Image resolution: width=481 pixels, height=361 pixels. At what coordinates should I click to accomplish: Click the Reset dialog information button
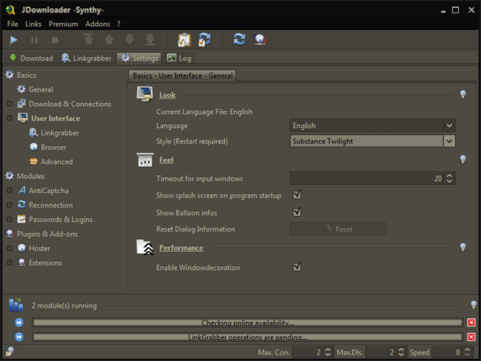(x=337, y=229)
